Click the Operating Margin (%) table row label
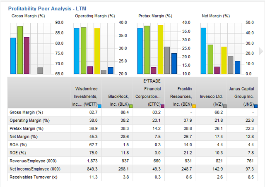 tap(29, 121)
